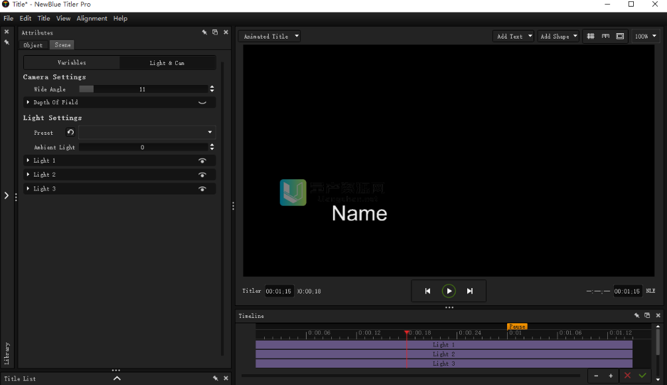The image size is (667, 385).
Task: Open the Edit menu
Action: [x=25, y=19]
